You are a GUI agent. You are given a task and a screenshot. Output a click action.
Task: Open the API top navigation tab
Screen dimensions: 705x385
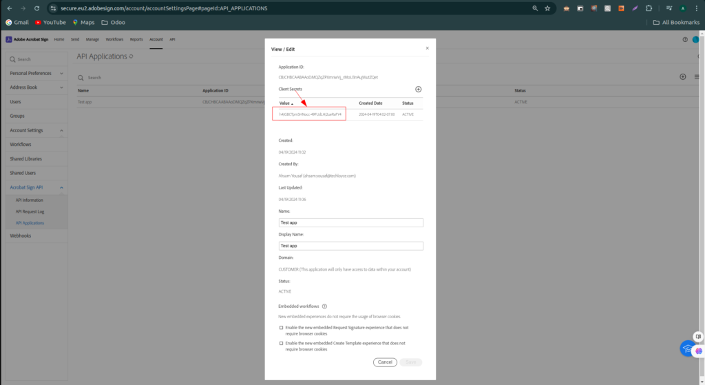(x=172, y=39)
